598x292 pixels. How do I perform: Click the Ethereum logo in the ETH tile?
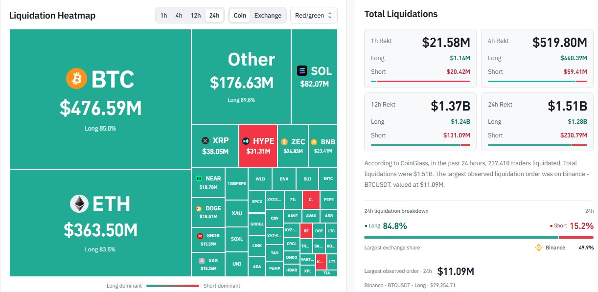coord(79,204)
